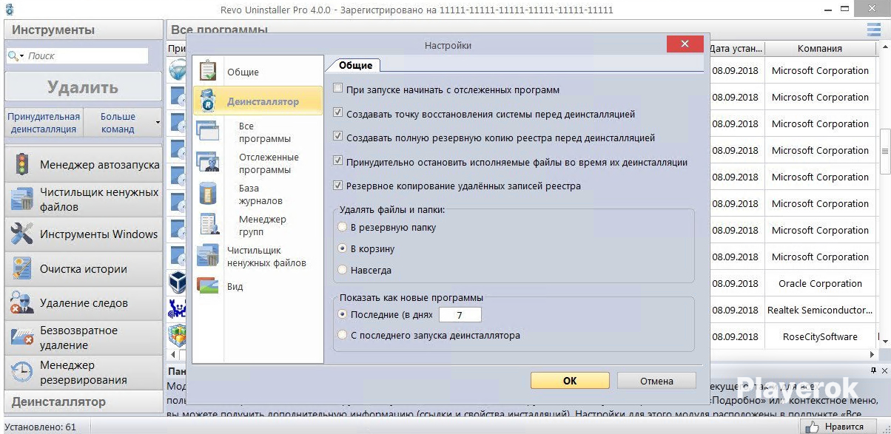Click Принудительная деинсталляция button
The width and height of the screenshot is (891, 434).
pyautogui.click(x=43, y=123)
